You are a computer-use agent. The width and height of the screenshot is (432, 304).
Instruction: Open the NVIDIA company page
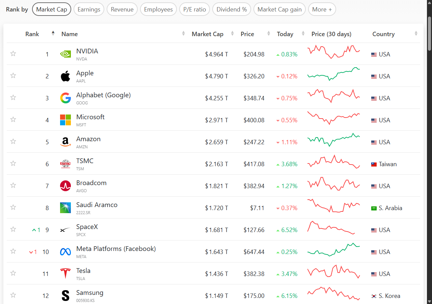[87, 51]
